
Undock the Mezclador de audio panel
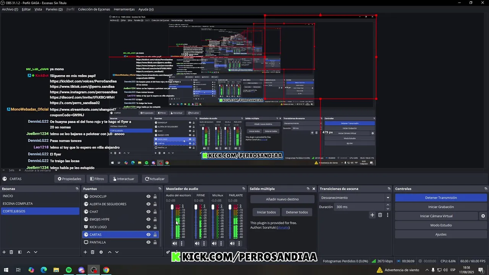(x=243, y=189)
